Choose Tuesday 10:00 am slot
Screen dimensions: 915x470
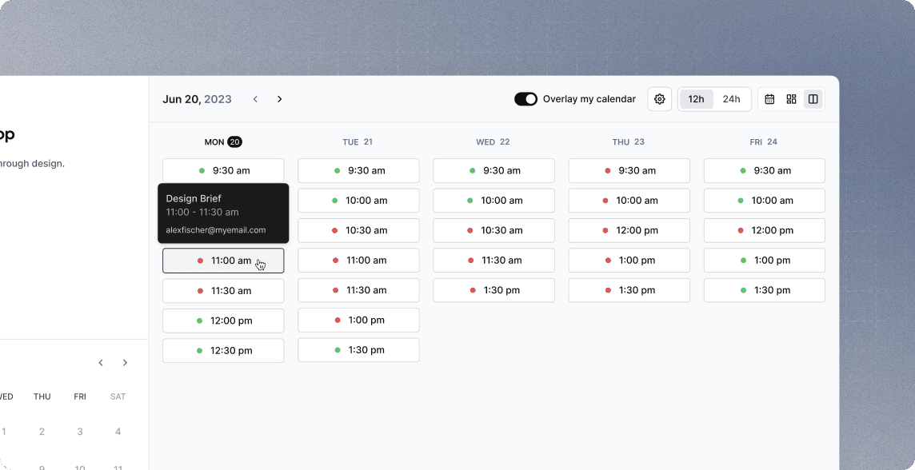(359, 200)
